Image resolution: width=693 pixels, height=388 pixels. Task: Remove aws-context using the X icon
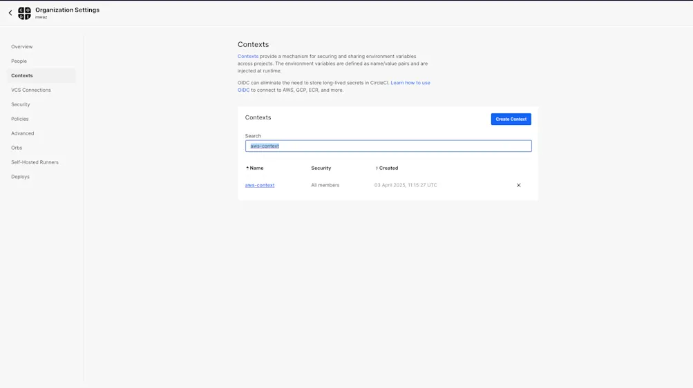tap(518, 186)
